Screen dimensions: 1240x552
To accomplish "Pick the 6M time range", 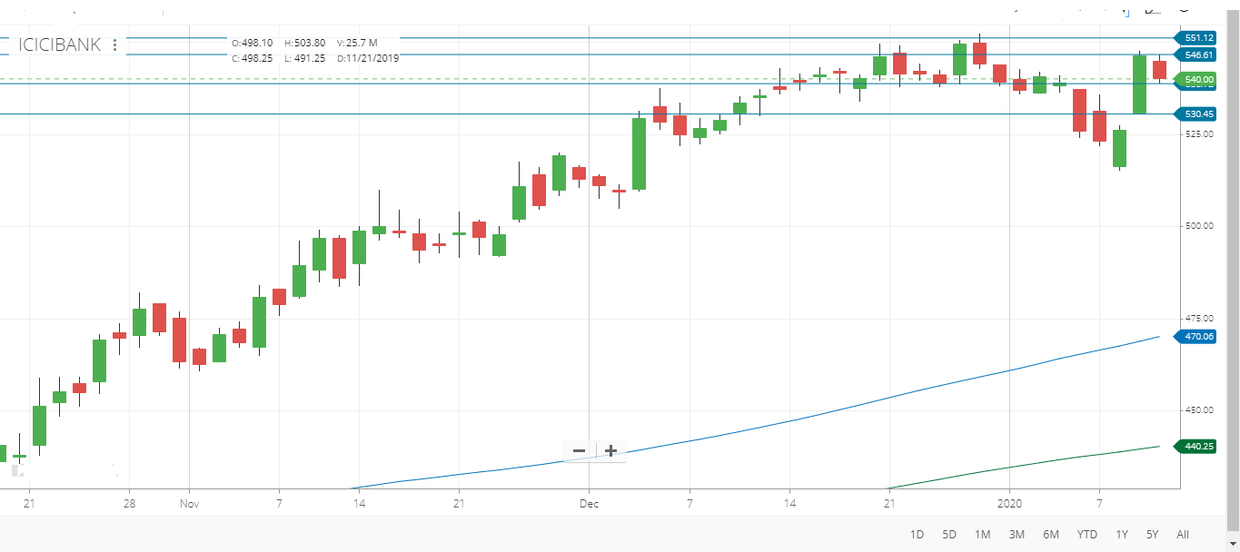I will (1051, 534).
